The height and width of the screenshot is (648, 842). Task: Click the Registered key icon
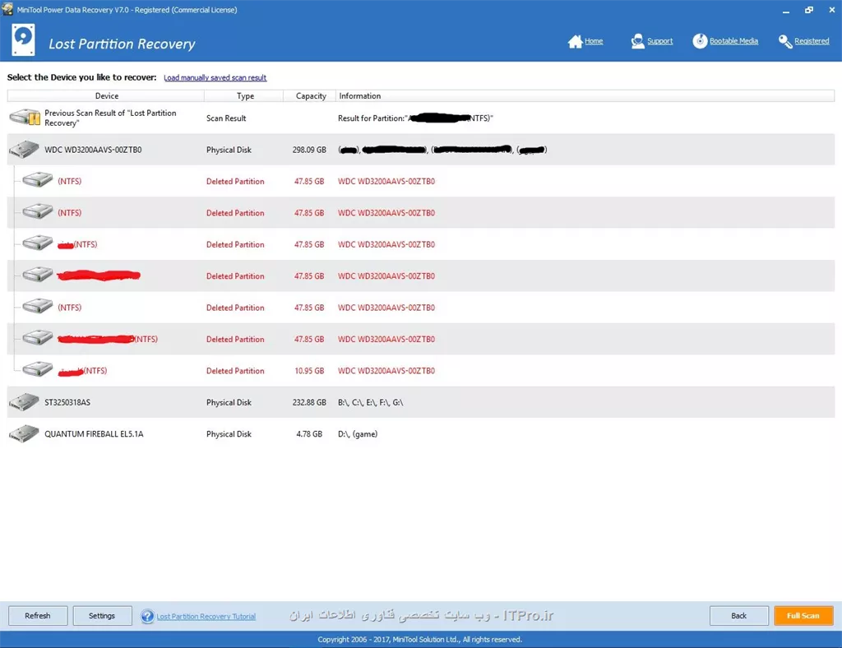coord(785,41)
